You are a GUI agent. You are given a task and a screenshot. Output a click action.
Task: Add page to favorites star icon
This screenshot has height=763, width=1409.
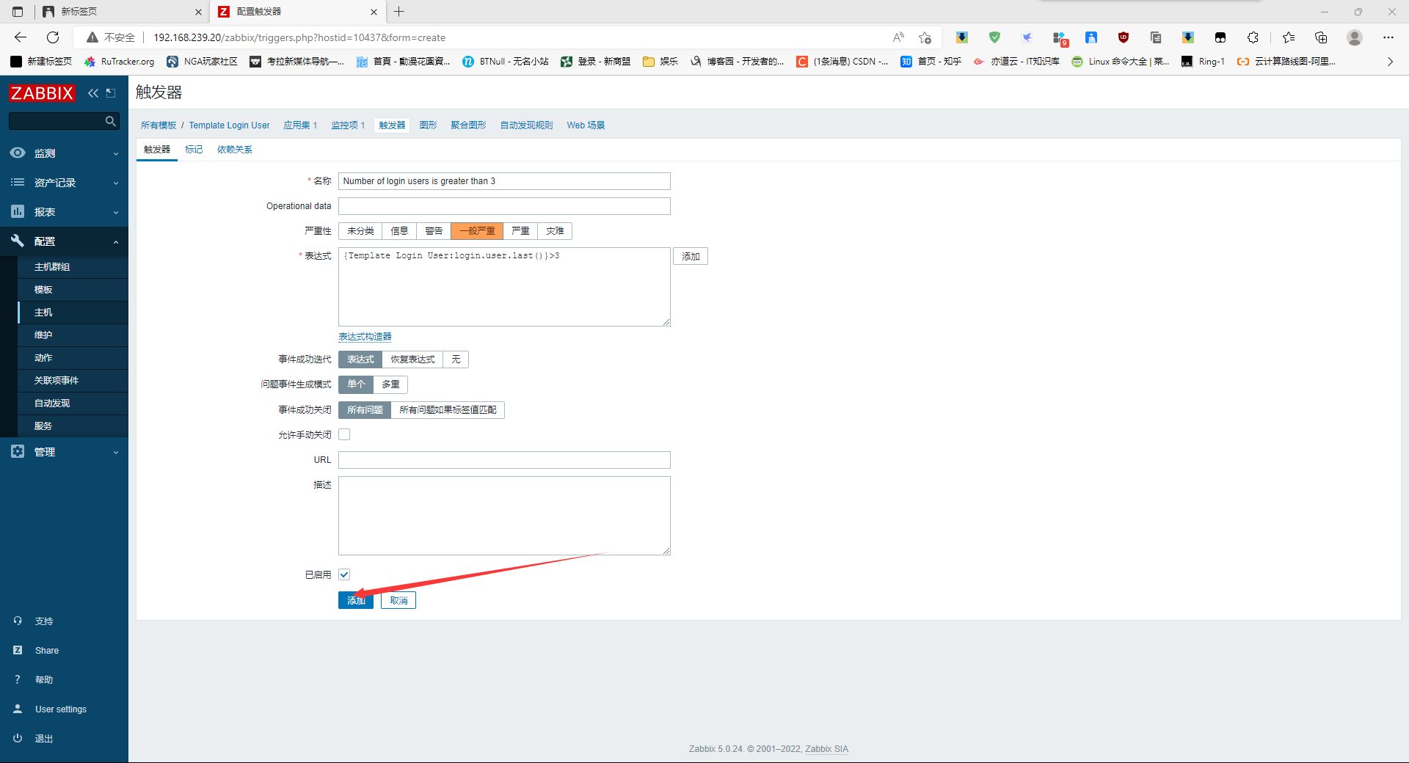tap(925, 37)
